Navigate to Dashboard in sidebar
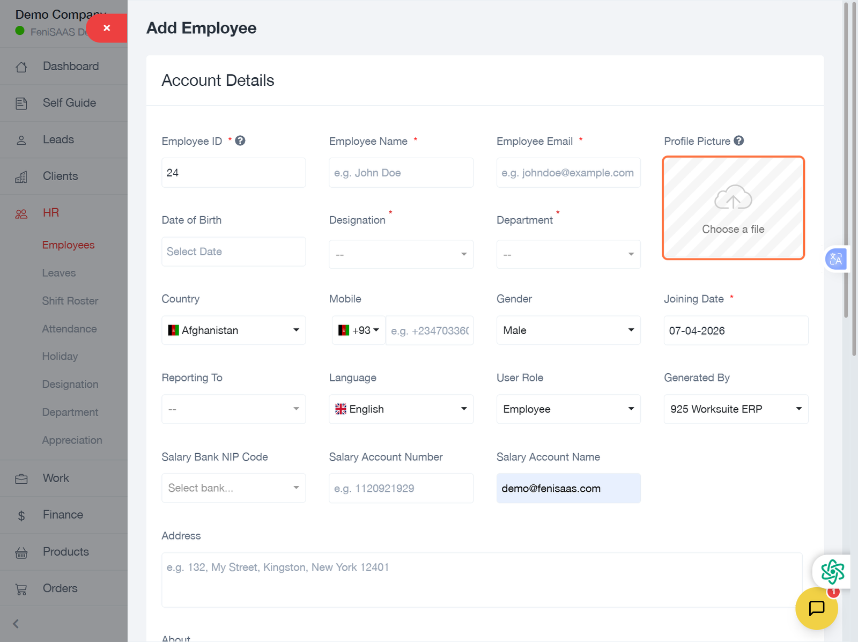858x642 pixels. coord(70,67)
